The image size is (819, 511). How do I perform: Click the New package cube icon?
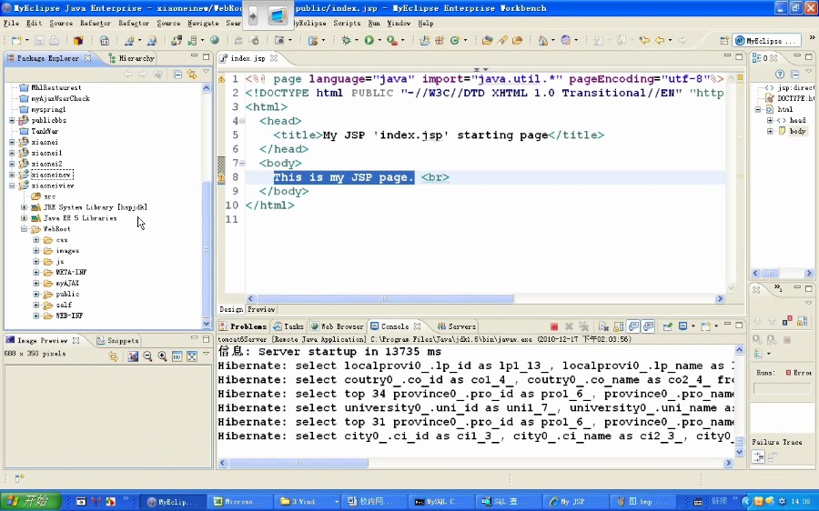pos(78,41)
